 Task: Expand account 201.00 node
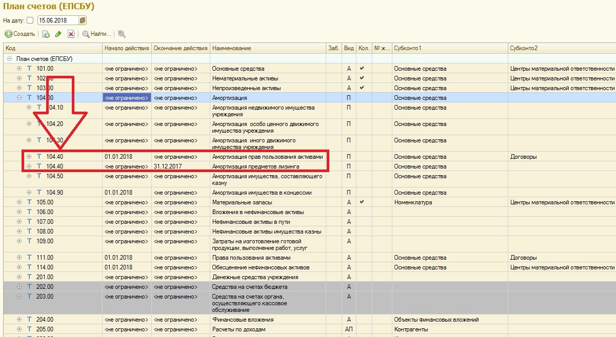click(x=19, y=277)
